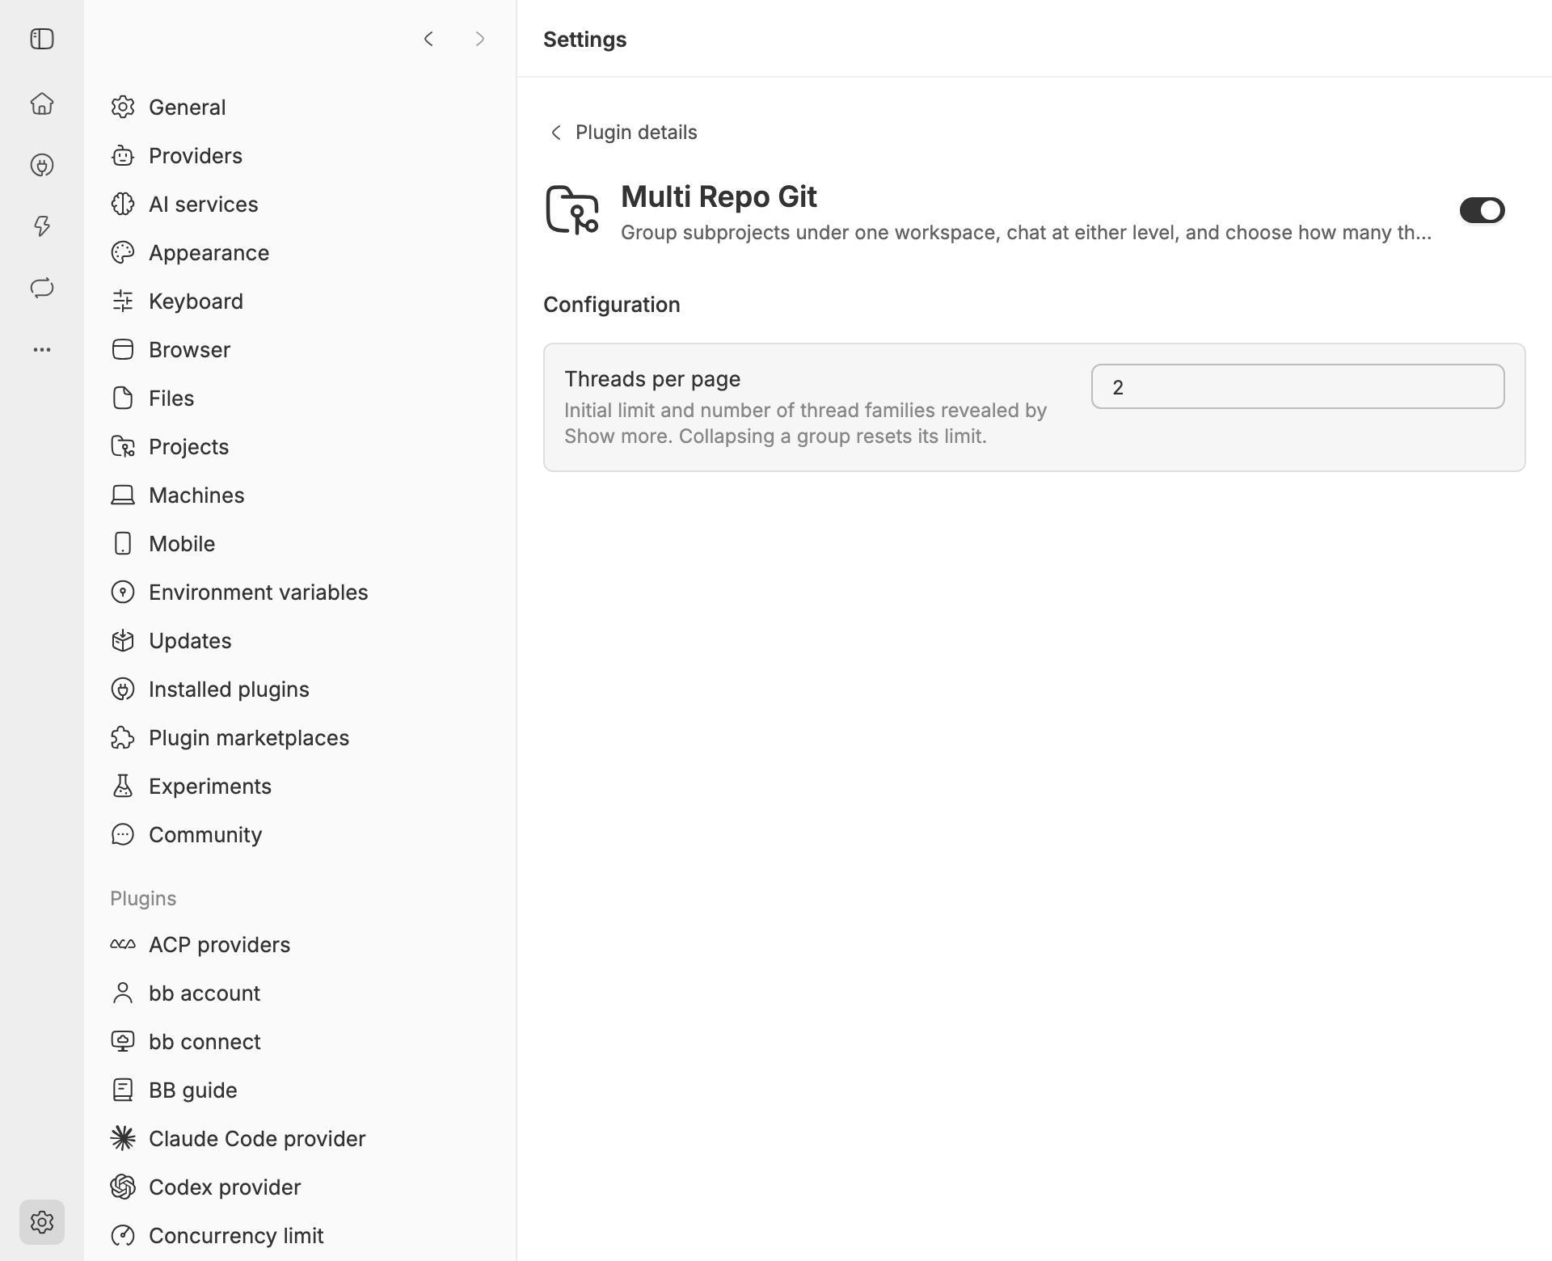Select Projects in settings list
1552x1261 pixels.
(x=300, y=446)
